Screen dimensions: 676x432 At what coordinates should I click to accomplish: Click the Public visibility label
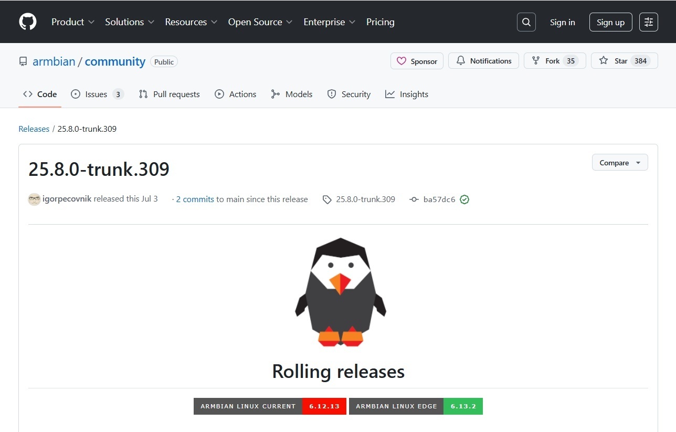pos(164,62)
